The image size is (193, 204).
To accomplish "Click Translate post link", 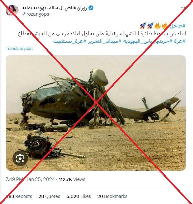I will coord(19,49).
